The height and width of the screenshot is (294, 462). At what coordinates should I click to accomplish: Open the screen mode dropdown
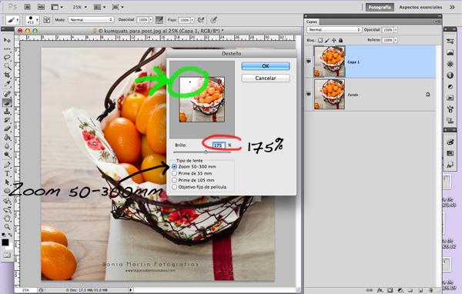tap(118, 7)
